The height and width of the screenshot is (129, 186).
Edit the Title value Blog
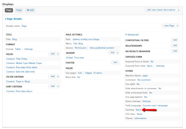point(15,39)
